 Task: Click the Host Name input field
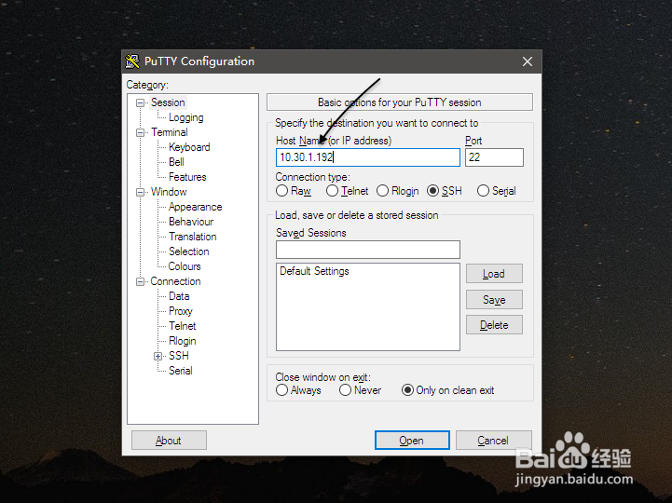coord(368,157)
